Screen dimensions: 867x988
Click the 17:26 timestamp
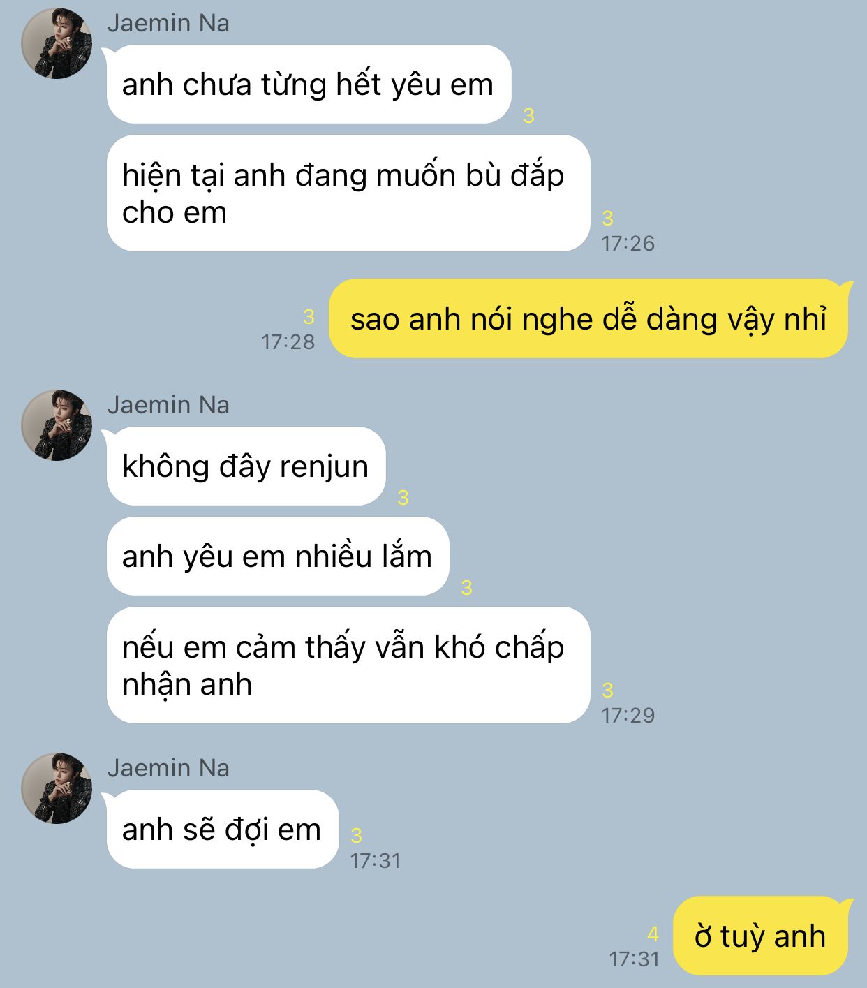pyautogui.click(x=628, y=243)
